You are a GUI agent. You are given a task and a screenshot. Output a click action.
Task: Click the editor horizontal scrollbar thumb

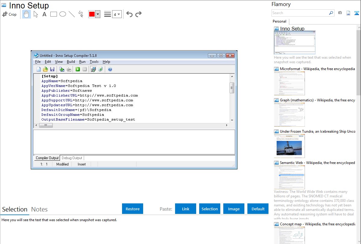pos(46,125)
